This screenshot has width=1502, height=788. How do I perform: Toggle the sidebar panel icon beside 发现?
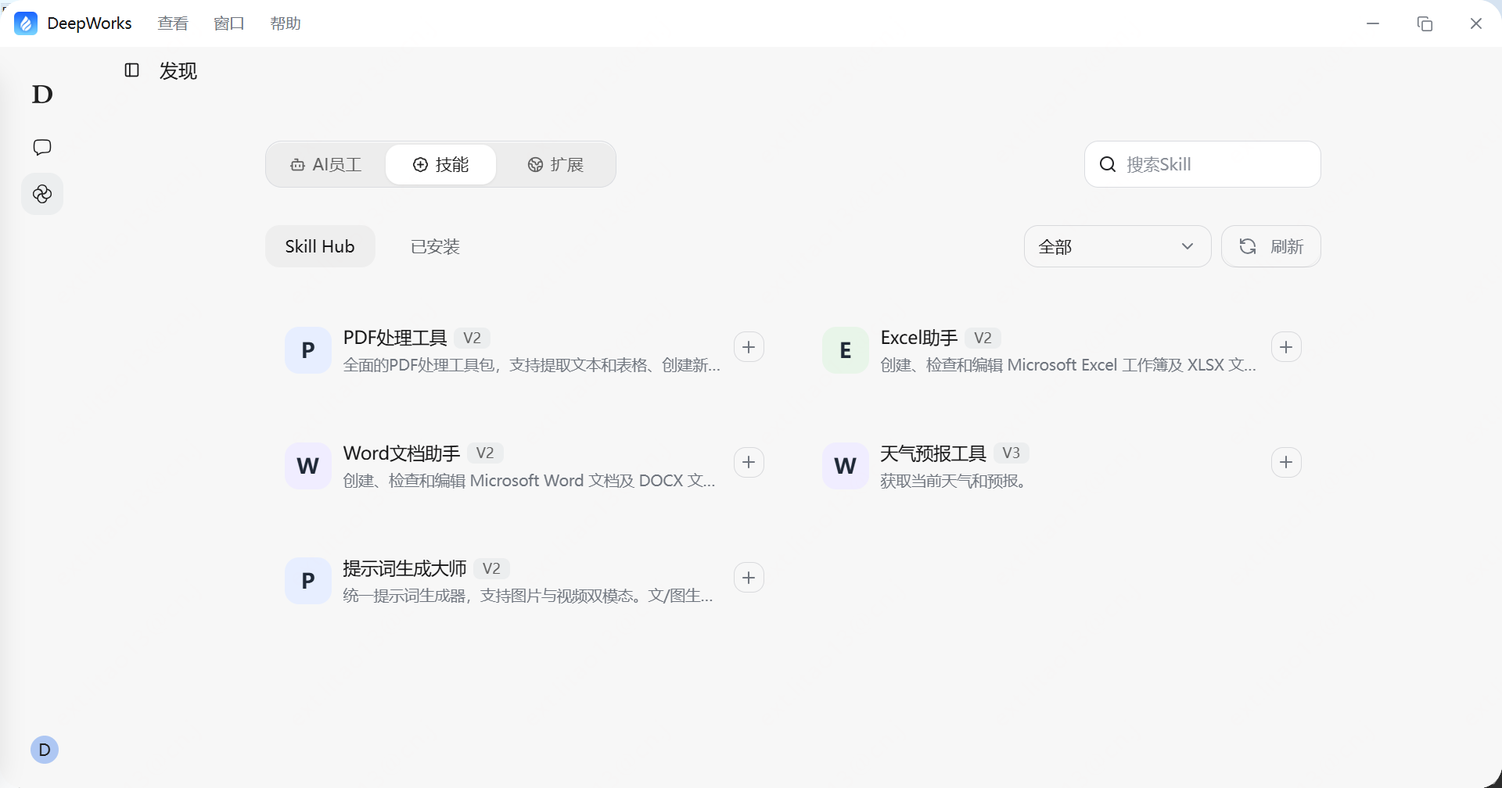(131, 70)
